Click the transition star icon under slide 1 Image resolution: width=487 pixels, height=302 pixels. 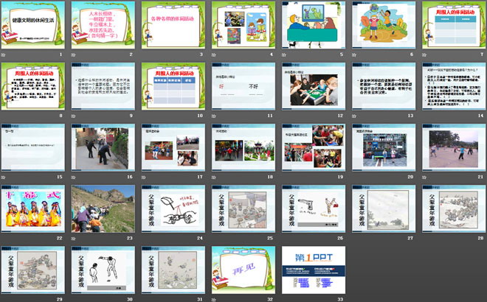5,55
